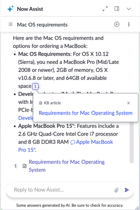Click the chat bubble icon before Apple MacBook

[x=73, y=142]
